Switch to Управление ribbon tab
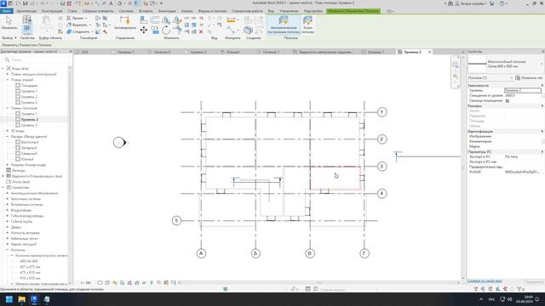This screenshot has width=545, height=306. click(290, 11)
